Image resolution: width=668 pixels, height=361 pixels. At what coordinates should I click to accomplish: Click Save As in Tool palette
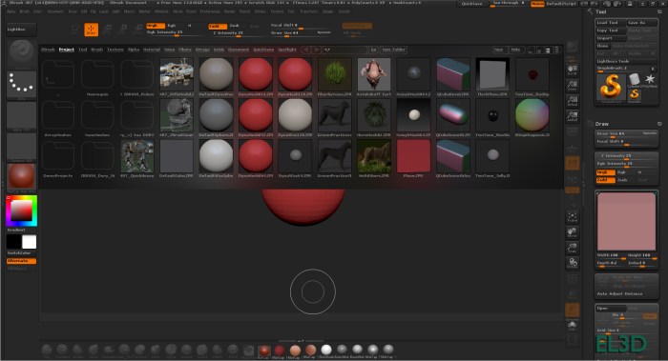pos(642,23)
